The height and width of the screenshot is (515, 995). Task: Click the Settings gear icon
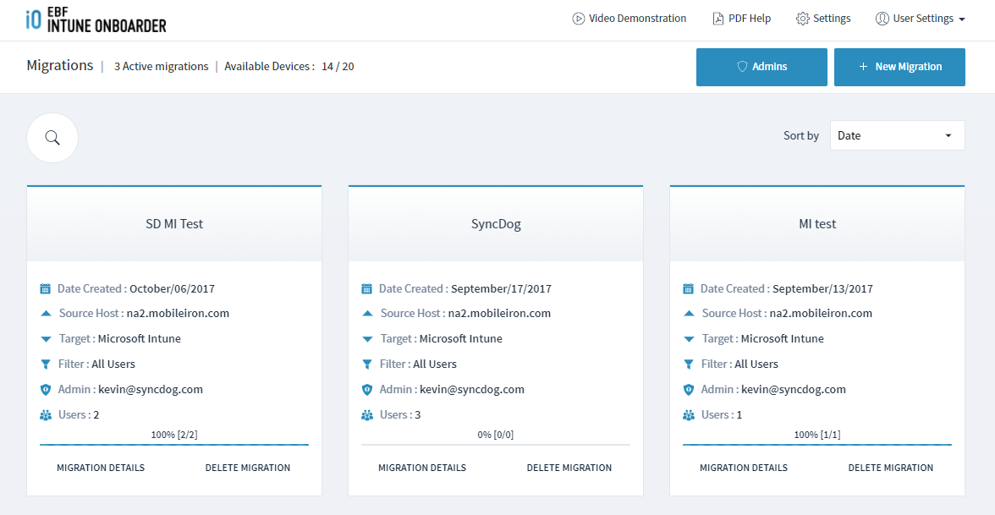point(803,19)
